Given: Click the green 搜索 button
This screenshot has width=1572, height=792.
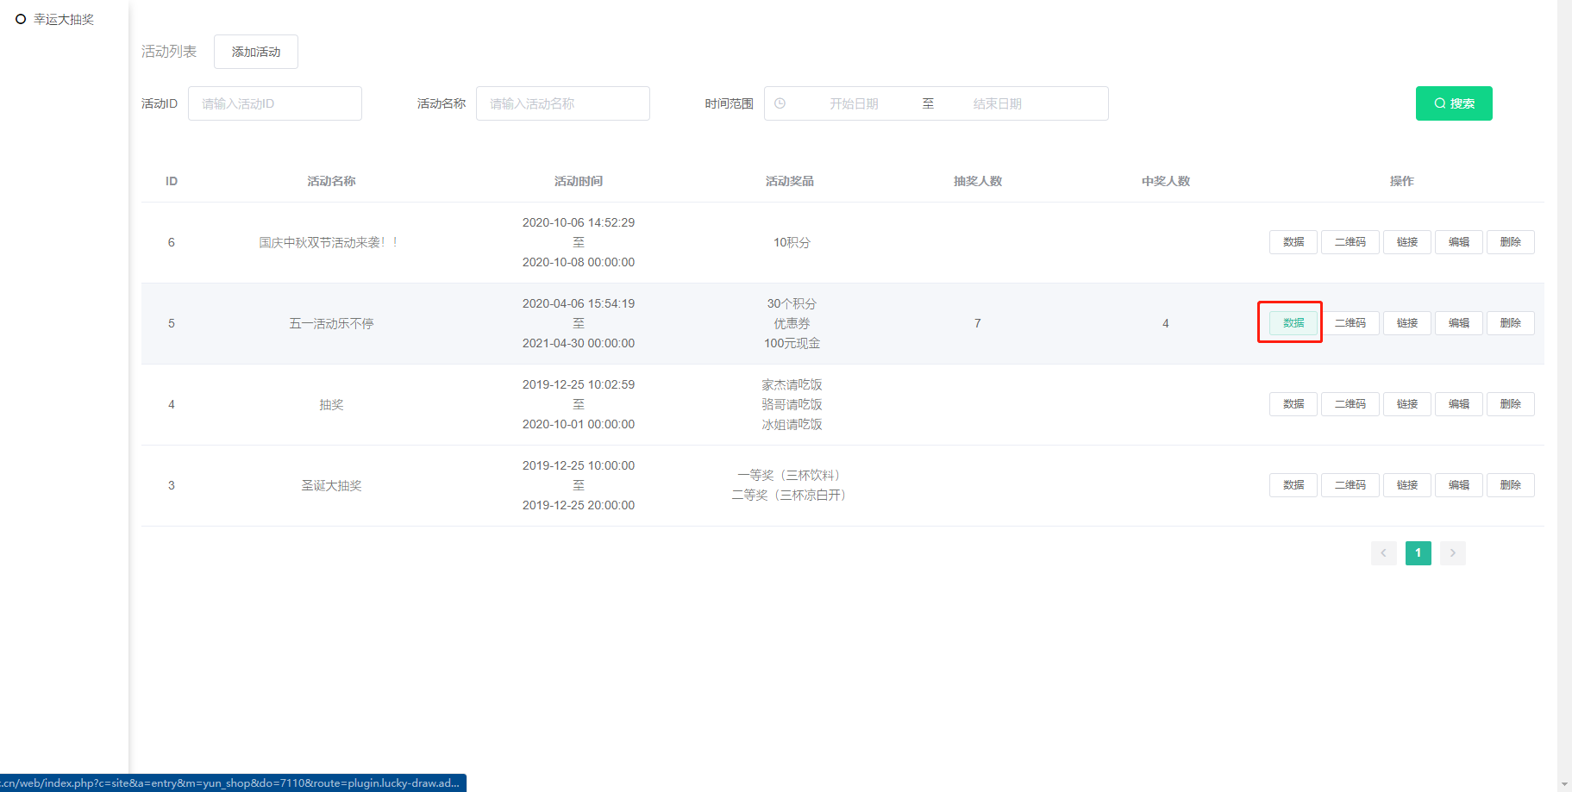Looking at the screenshot, I should (1454, 103).
